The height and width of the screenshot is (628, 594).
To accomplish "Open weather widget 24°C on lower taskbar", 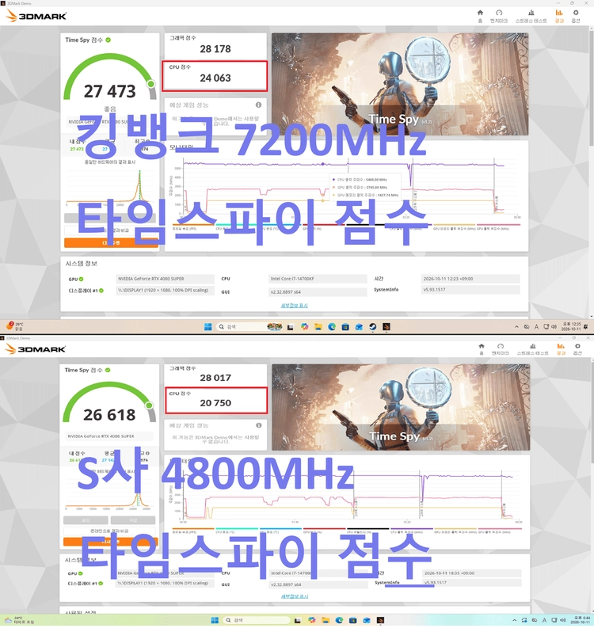I will [x=19, y=620].
